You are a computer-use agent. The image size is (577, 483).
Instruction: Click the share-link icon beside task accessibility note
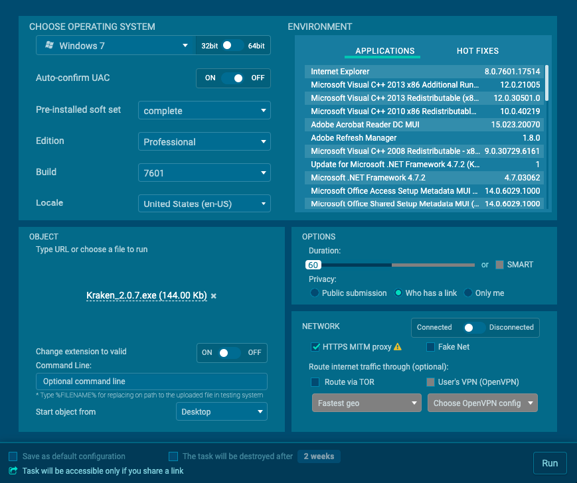tap(13, 470)
